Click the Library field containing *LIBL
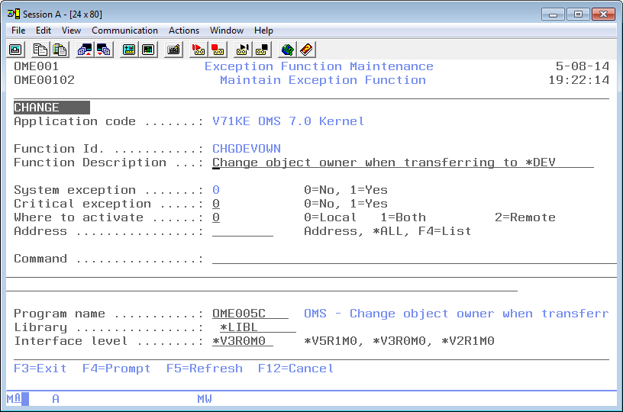Screen dimensions: 623x412 (253, 327)
